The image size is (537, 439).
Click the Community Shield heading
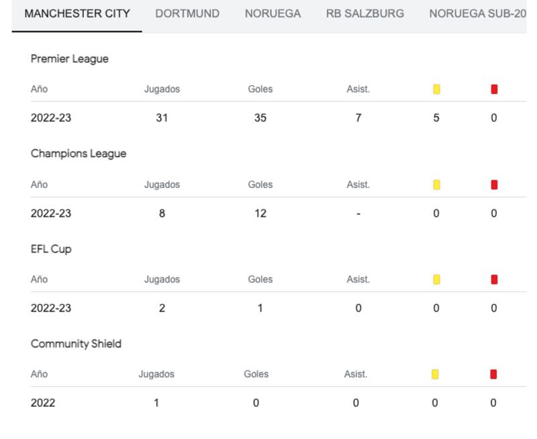click(x=76, y=344)
